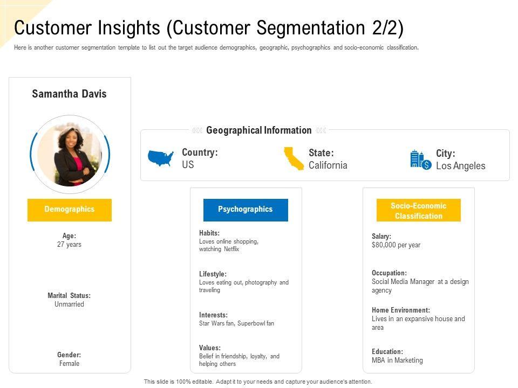Click the Marital Status Unmarried entry

pos(69,300)
